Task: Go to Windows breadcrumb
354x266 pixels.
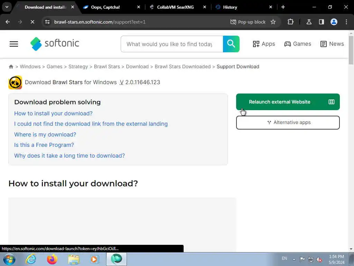Action: click(30, 66)
